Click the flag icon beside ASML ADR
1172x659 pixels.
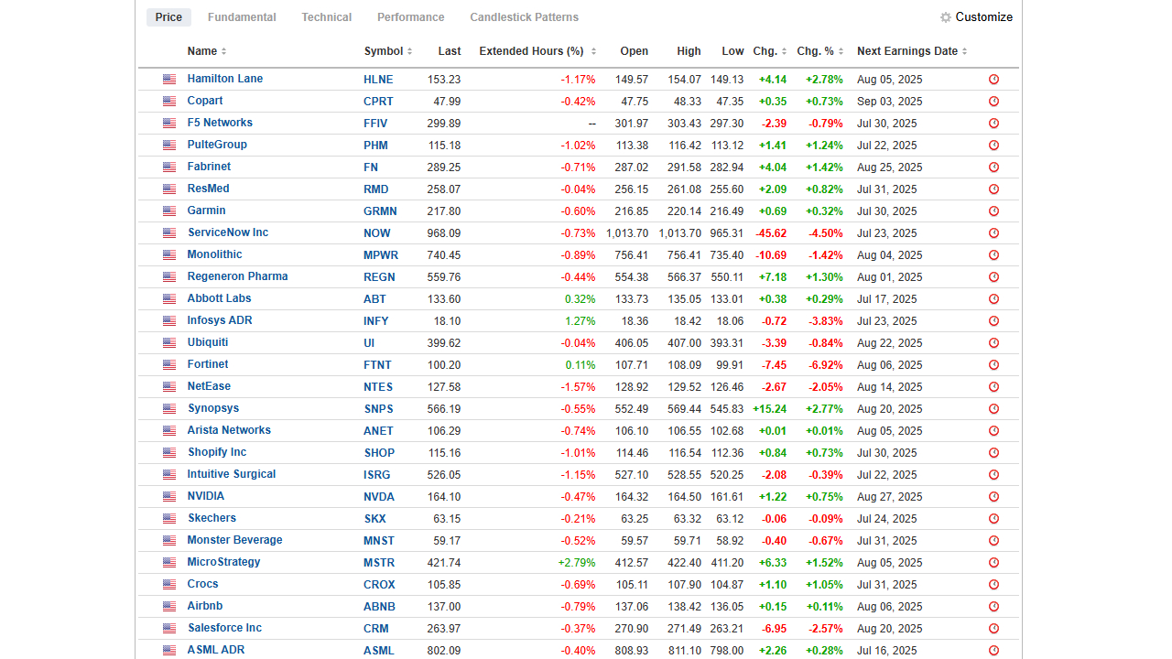point(168,650)
